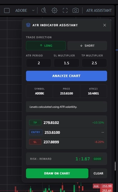Close the ATR Indicator Assistant panel

click(105, 25)
